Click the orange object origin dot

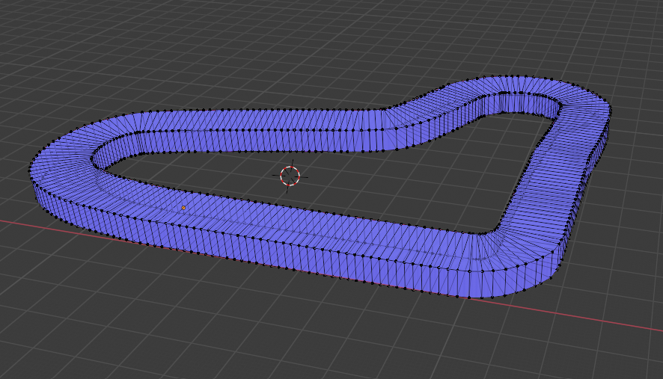183,208
